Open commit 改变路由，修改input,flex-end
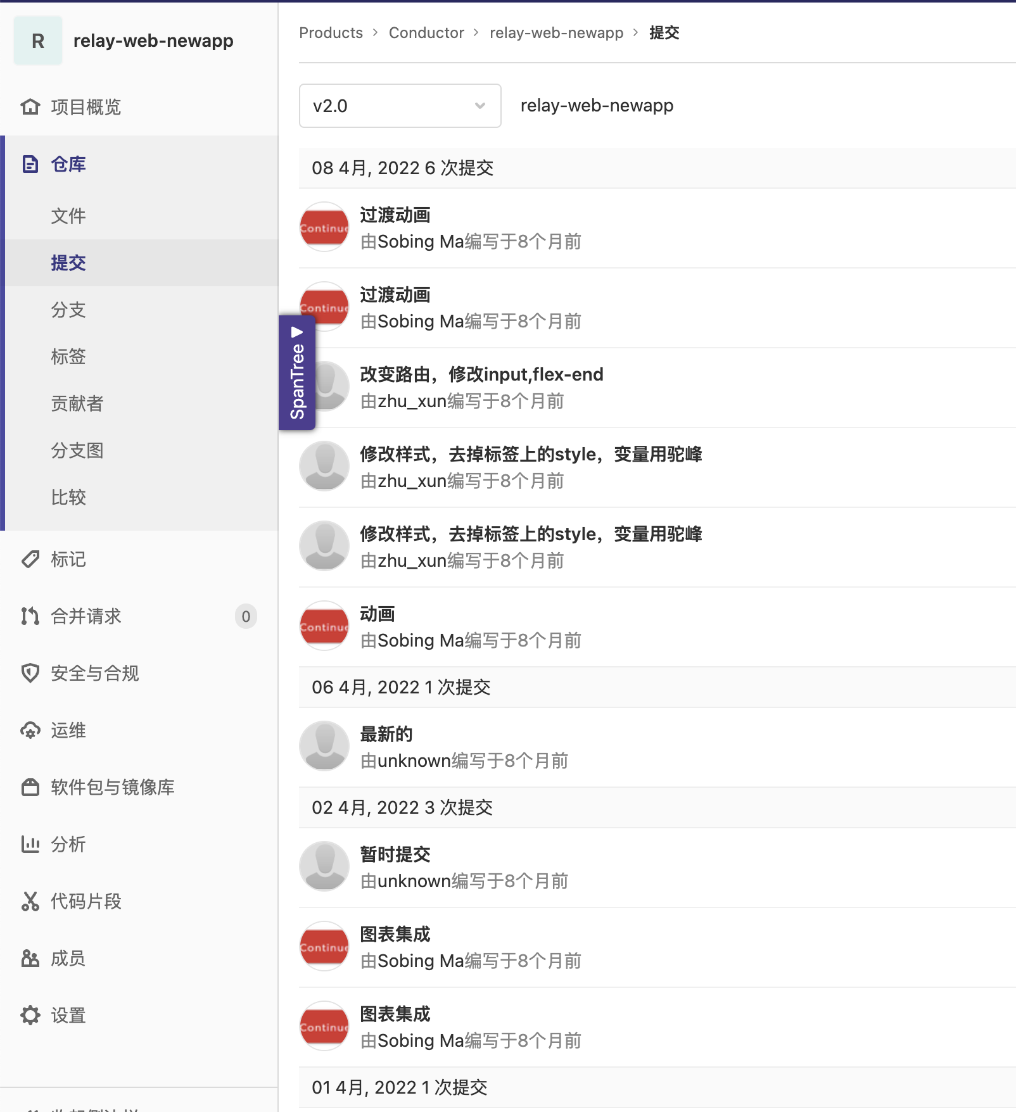 [481, 374]
